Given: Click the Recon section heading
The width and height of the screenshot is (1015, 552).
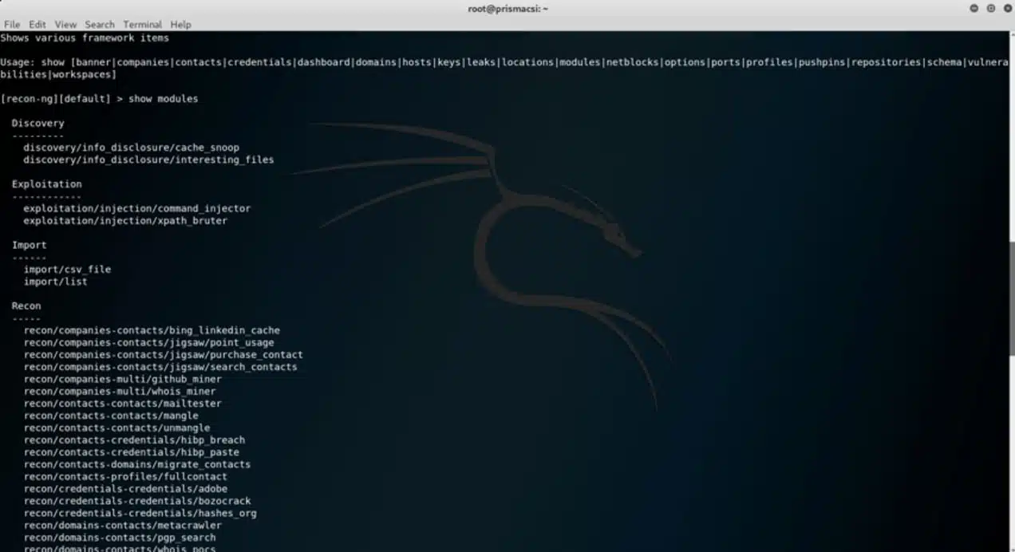Looking at the screenshot, I should [x=26, y=306].
